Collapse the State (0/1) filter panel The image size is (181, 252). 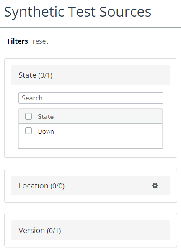click(x=90, y=75)
